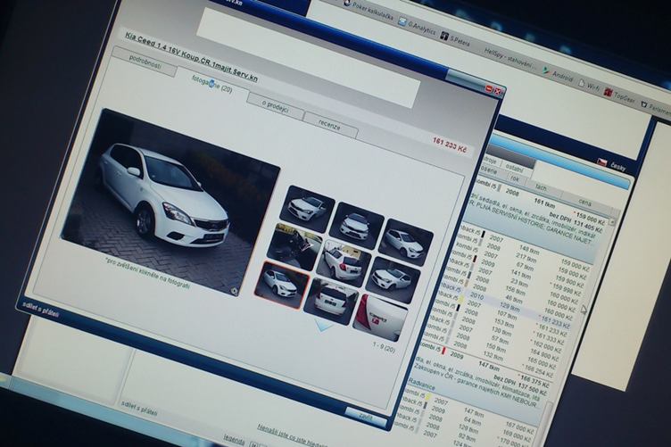Select the tail light close-up thumbnail
The height and width of the screenshot is (447, 671).
(380, 318)
